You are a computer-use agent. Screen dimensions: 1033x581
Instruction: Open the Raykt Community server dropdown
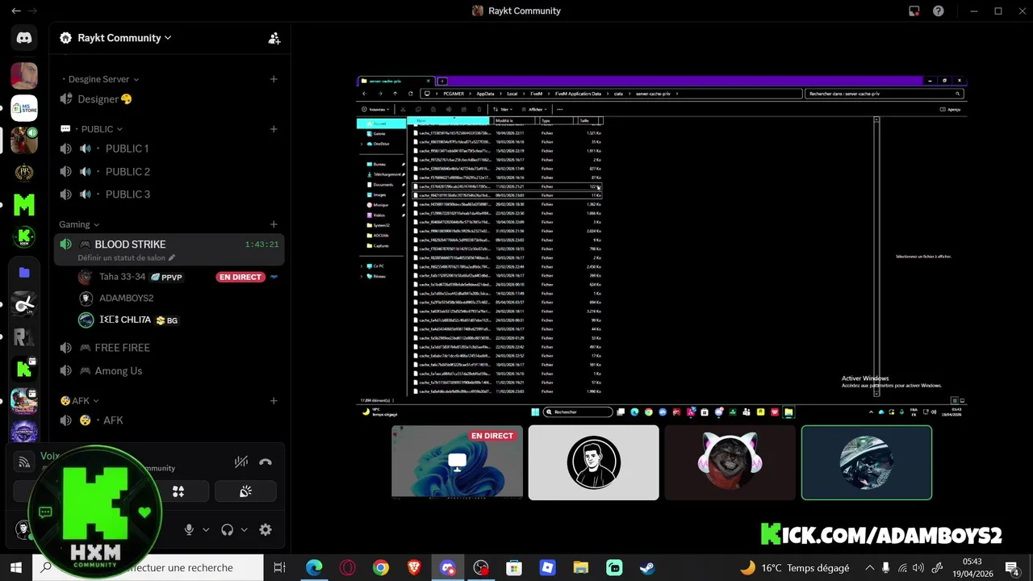click(x=115, y=38)
